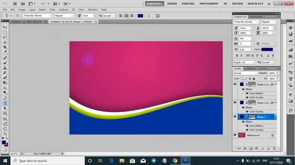Viewport: 295px width, 165px height.
Task: Toggle lock transparent pixels
Action: point(242,78)
